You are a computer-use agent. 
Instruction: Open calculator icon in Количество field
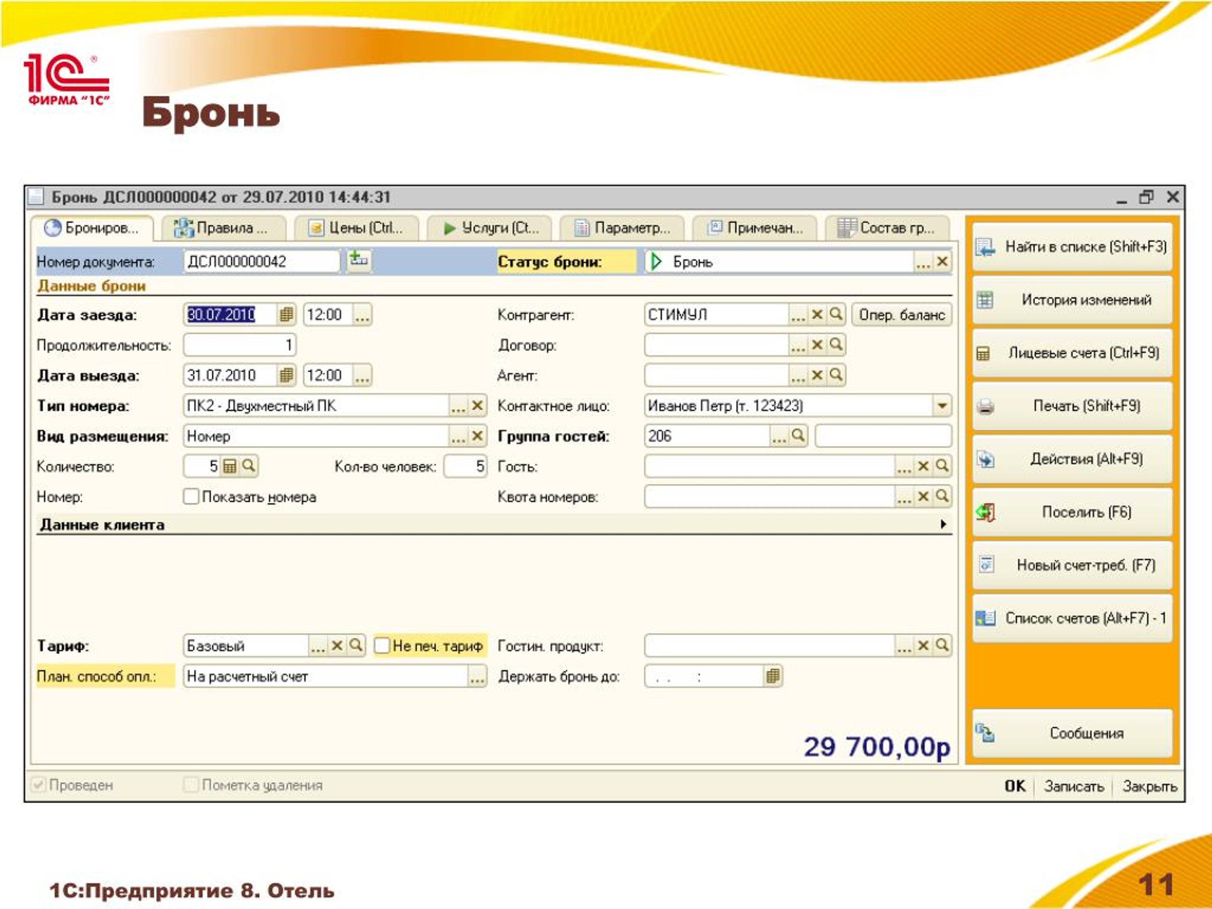point(230,466)
